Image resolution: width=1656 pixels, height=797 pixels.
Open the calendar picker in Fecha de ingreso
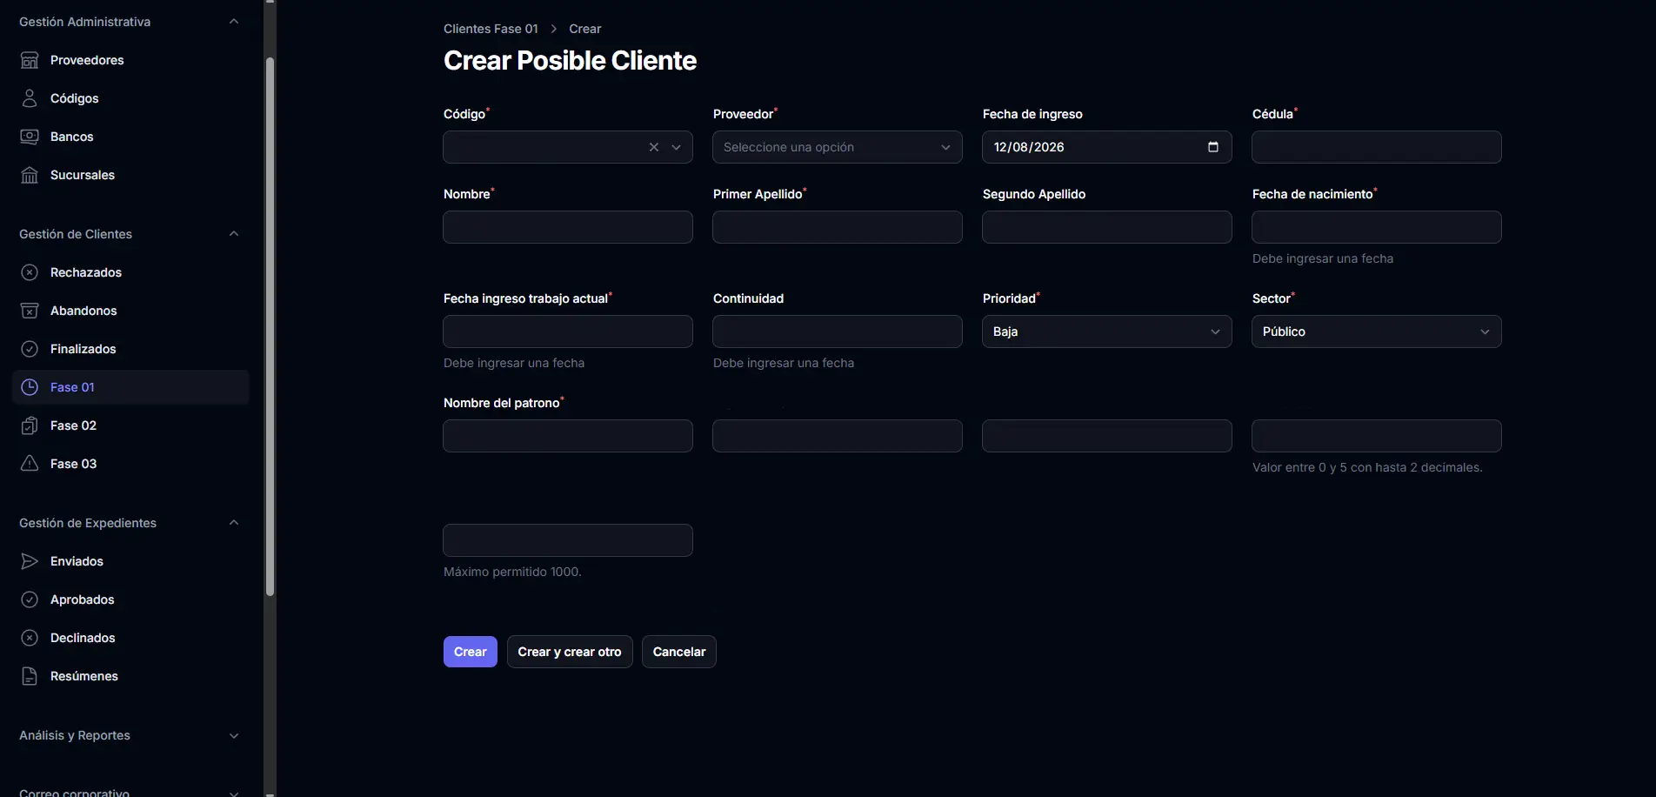click(1213, 147)
